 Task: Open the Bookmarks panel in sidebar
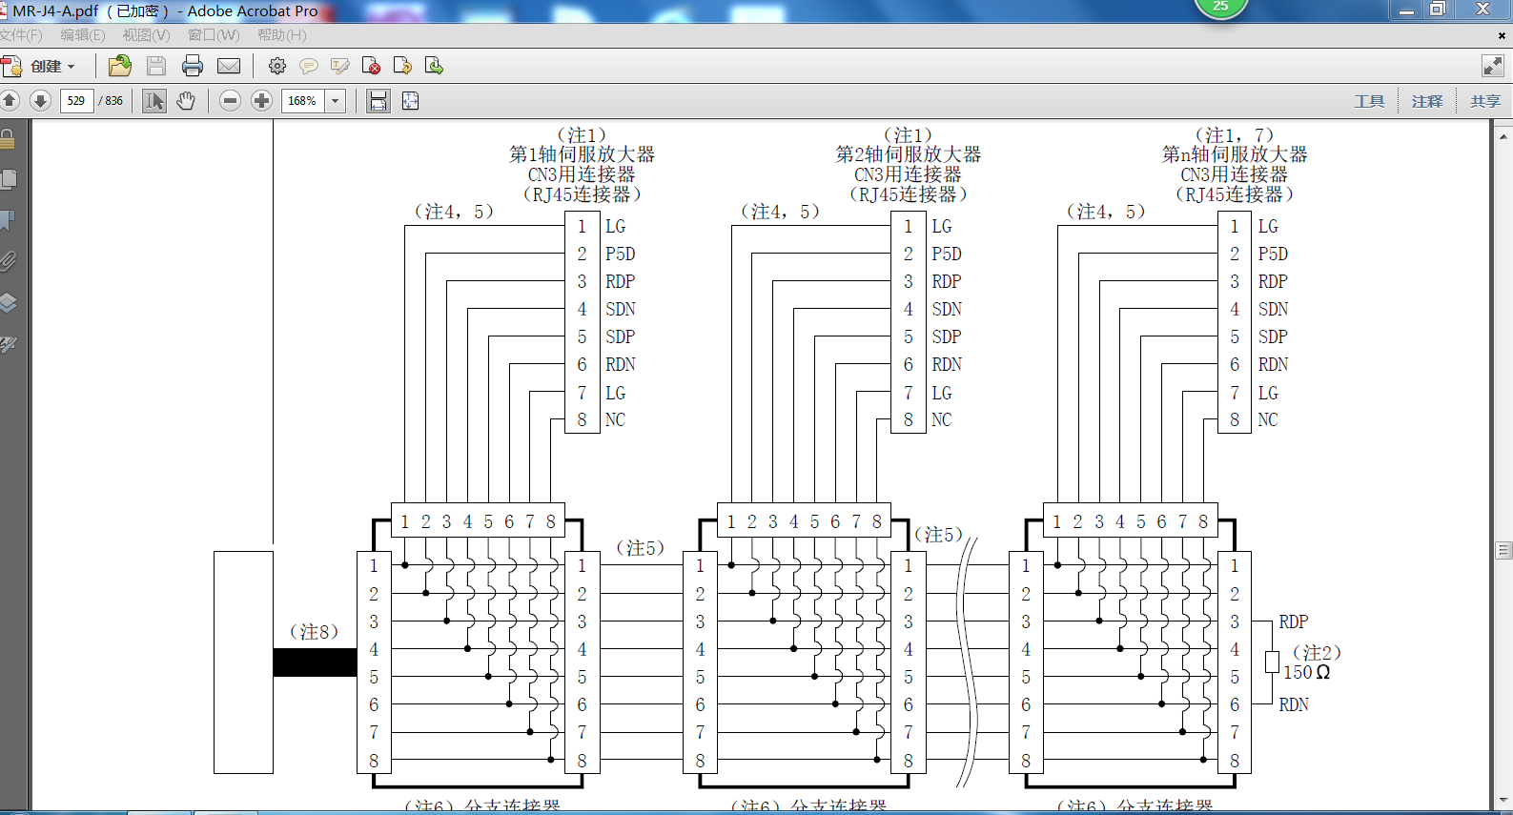click(9, 220)
